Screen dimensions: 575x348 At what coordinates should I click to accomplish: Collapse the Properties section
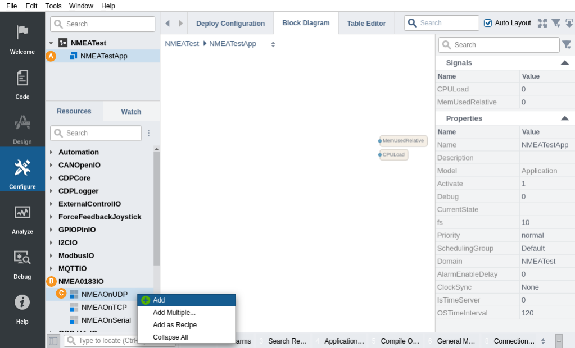(564, 118)
